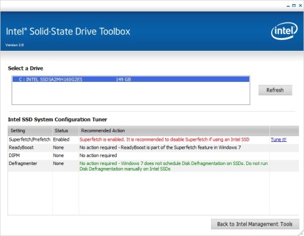This screenshot has width=304, height=236.
Task: Click the red Superfetch recommendation text
Action: point(164,140)
